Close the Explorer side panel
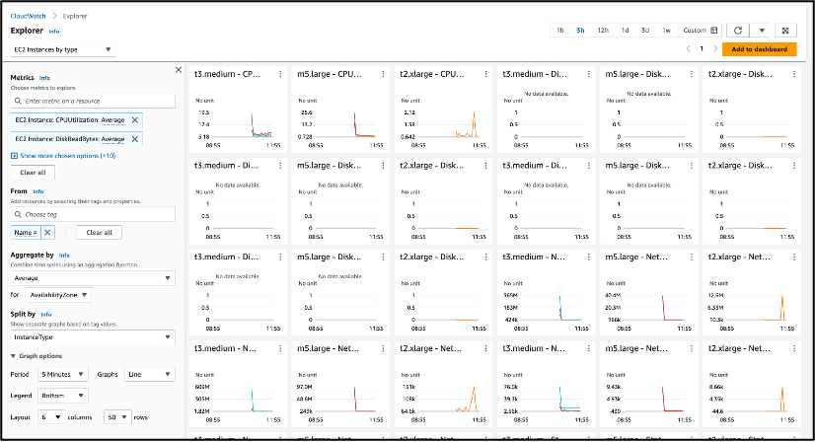This screenshot has width=815, height=442. pos(178,70)
